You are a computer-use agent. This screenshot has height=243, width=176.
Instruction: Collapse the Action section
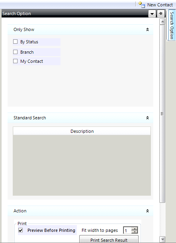[x=147, y=211]
